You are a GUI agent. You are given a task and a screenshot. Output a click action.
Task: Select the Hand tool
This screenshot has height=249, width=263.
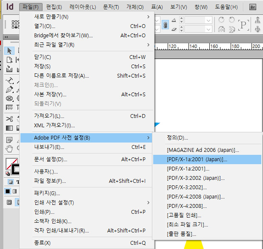(x=9, y=148)
